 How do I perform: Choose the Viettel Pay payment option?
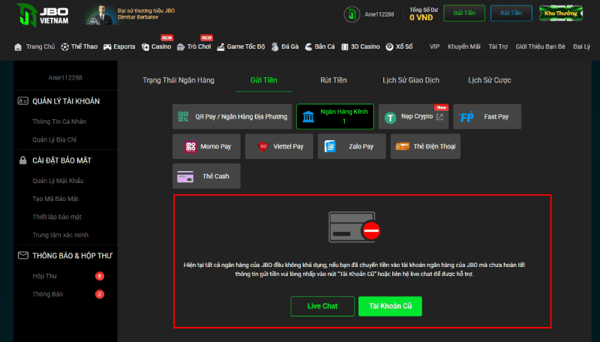279,146
